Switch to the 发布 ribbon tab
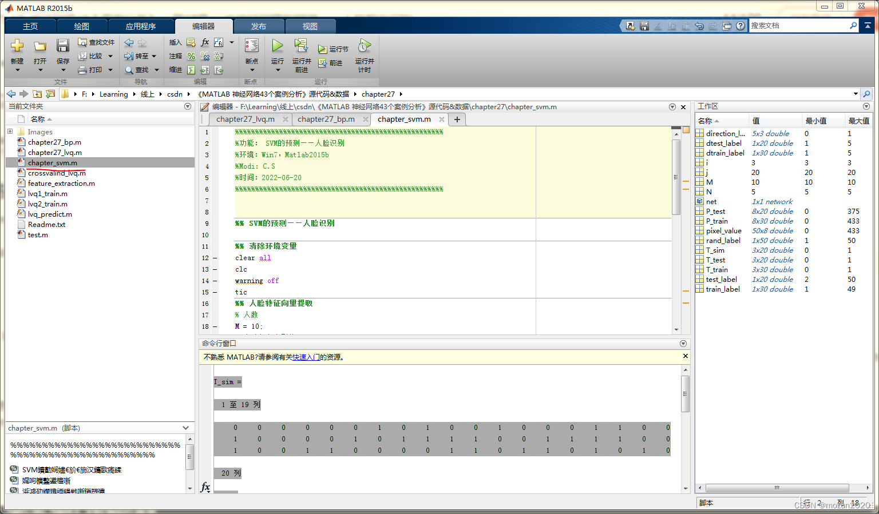 (259, 26)
